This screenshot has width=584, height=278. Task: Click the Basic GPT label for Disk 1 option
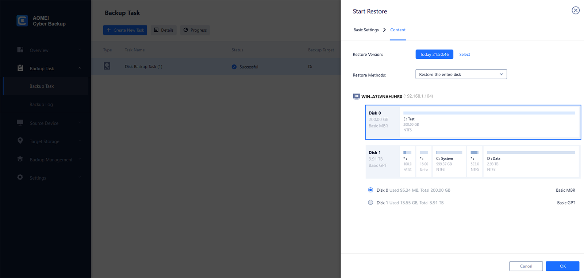coord(566,203)
